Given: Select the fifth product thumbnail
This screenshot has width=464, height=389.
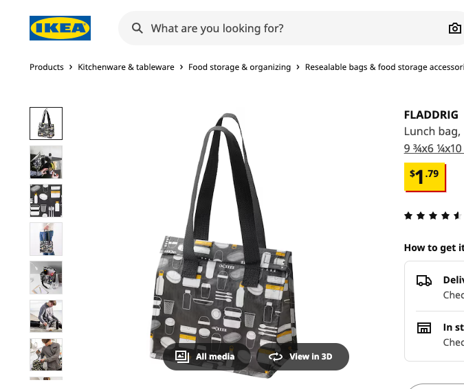Looking at the screenshot, I should coord(46,277).
